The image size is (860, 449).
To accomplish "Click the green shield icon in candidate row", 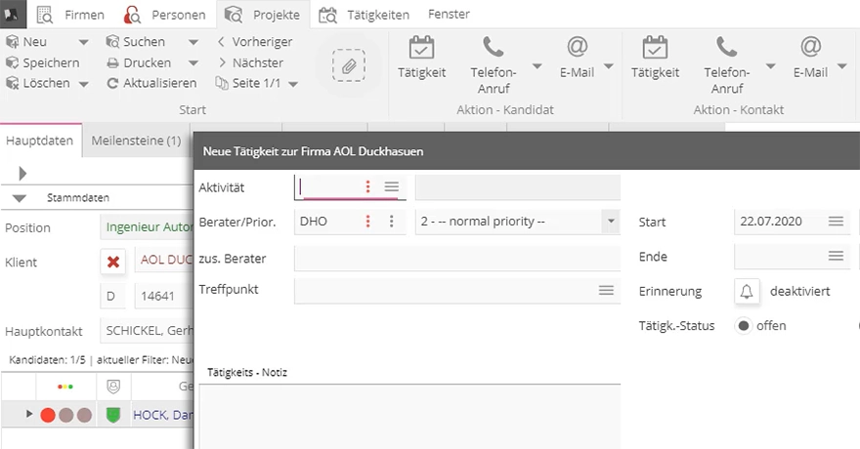I will 113,415.
